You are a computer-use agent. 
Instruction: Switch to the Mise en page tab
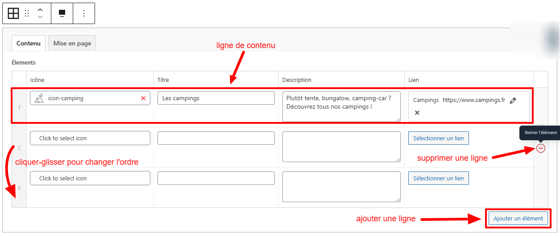point(72,43)
